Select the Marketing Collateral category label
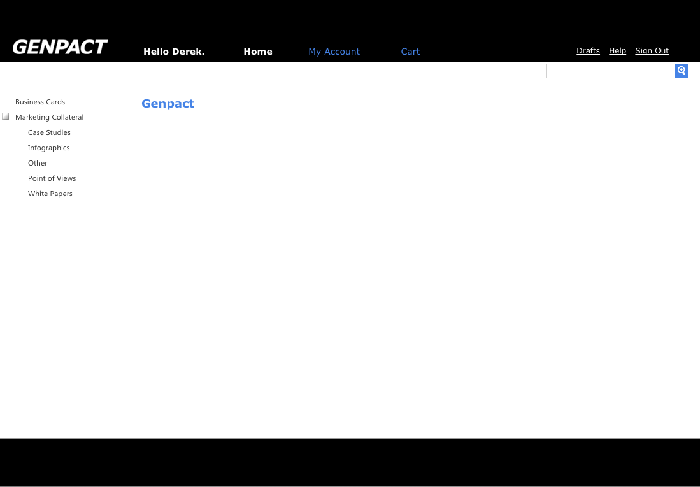 click(x=49, y=117)
